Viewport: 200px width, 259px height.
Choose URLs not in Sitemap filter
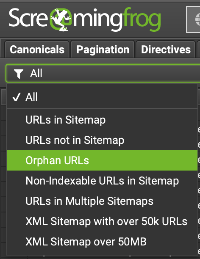[x=102, y=140]
